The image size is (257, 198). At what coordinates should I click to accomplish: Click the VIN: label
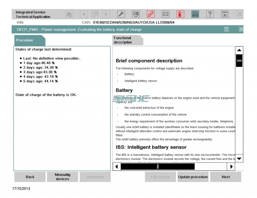pyautogui.click(x=20, y=22)
